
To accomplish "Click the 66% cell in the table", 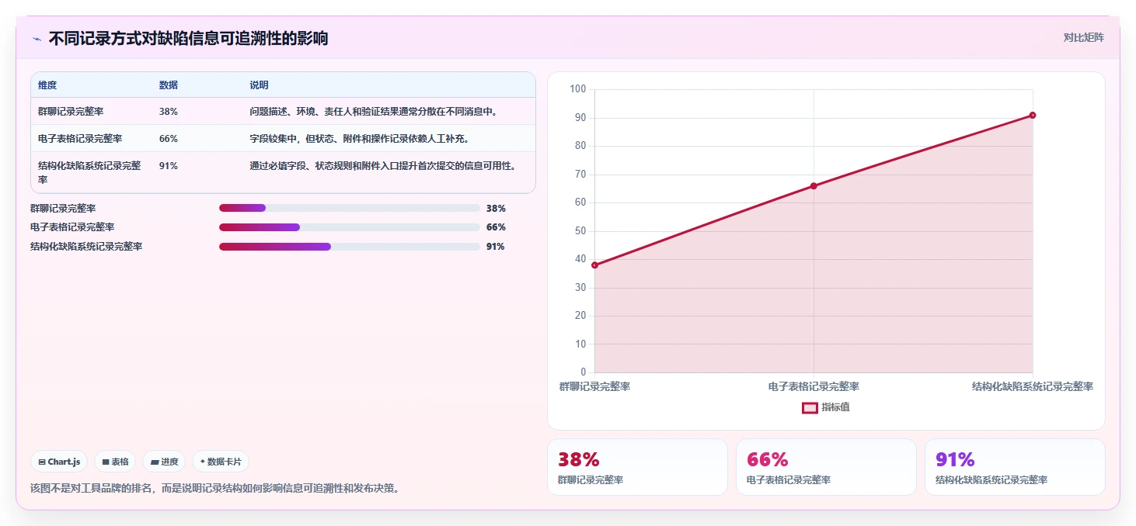I will coord(169,139).
